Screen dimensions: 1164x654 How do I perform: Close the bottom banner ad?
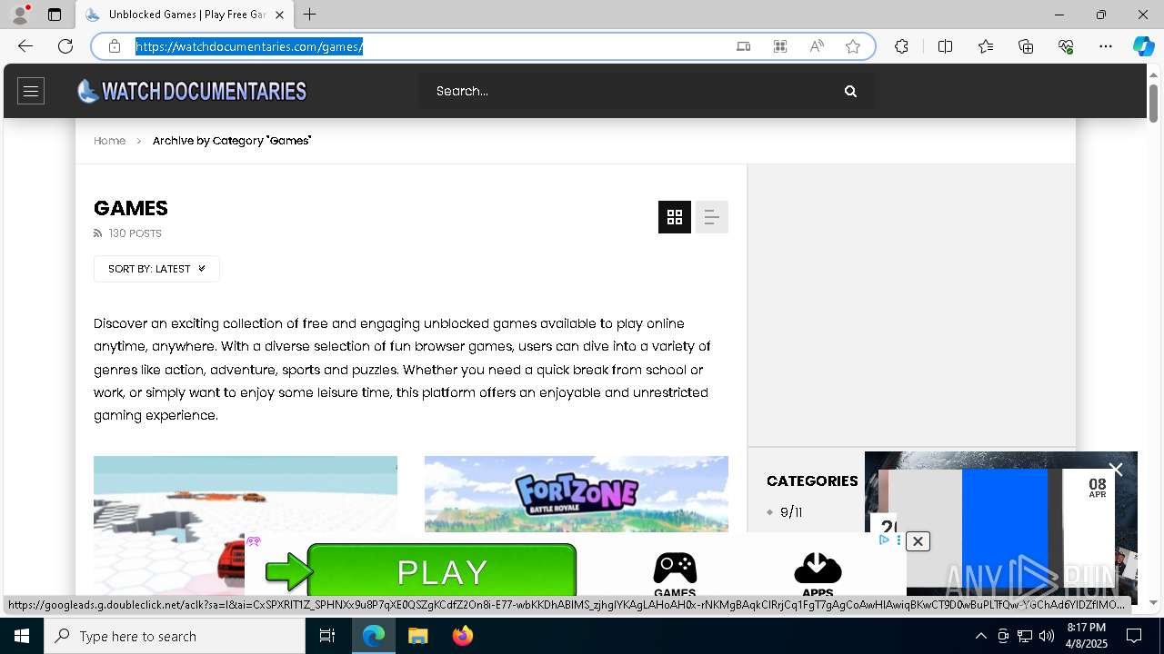(x=918, y=541)
